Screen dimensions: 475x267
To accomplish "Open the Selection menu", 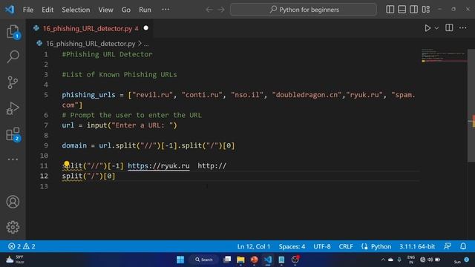I will (x=76, y=10).
